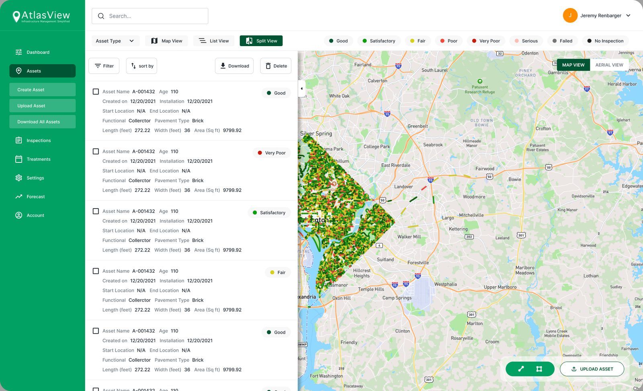Click the Serious legend chip
Image resolution: width=643 pixels, height=391 pixels.
(526, 41)
